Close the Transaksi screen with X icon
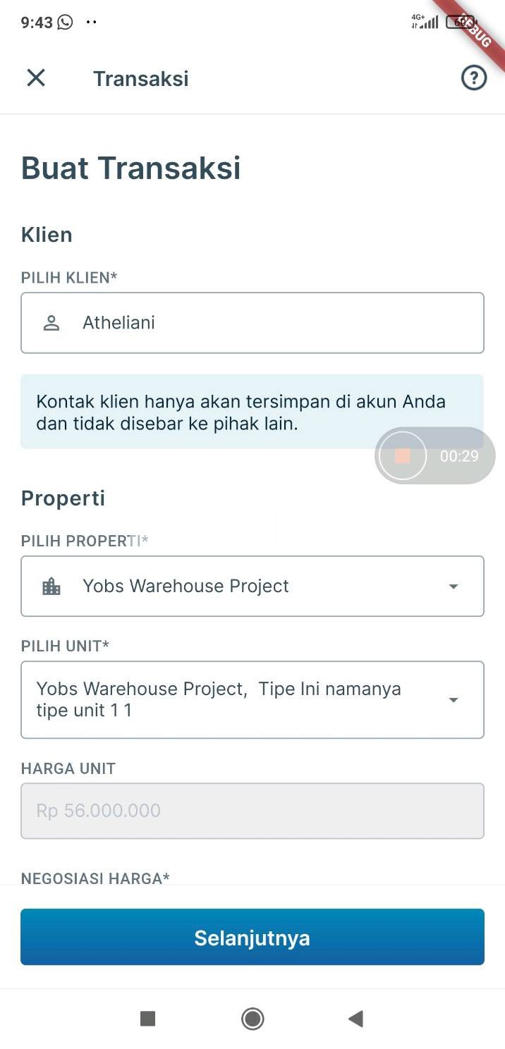The width and height of the screenshot is (505, 1049). point(36,78)
